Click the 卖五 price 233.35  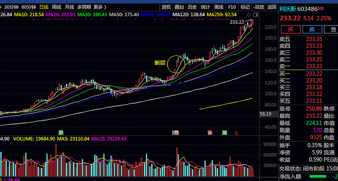(314, 39)
